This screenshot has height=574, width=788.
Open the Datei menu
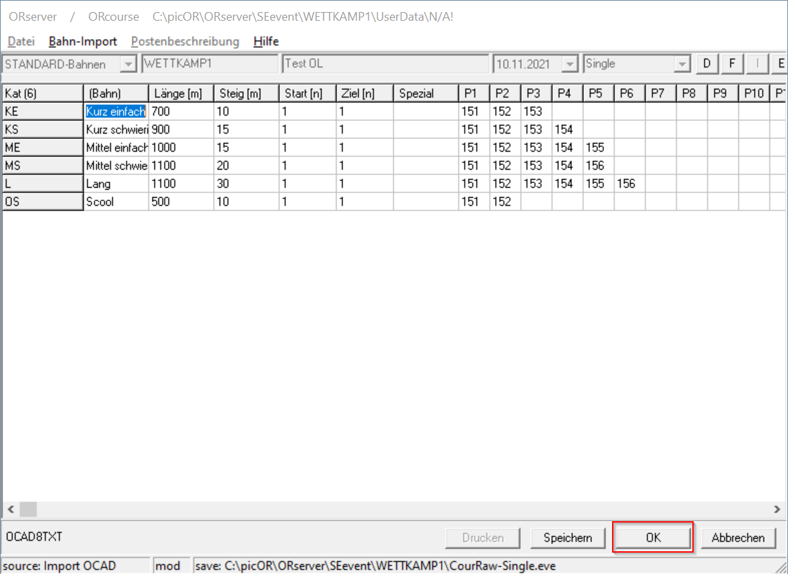[21, 41]
